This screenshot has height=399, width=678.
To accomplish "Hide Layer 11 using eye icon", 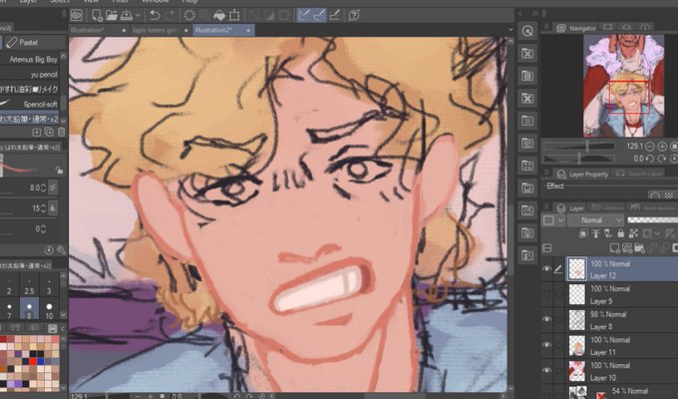I will pos(546,345).
